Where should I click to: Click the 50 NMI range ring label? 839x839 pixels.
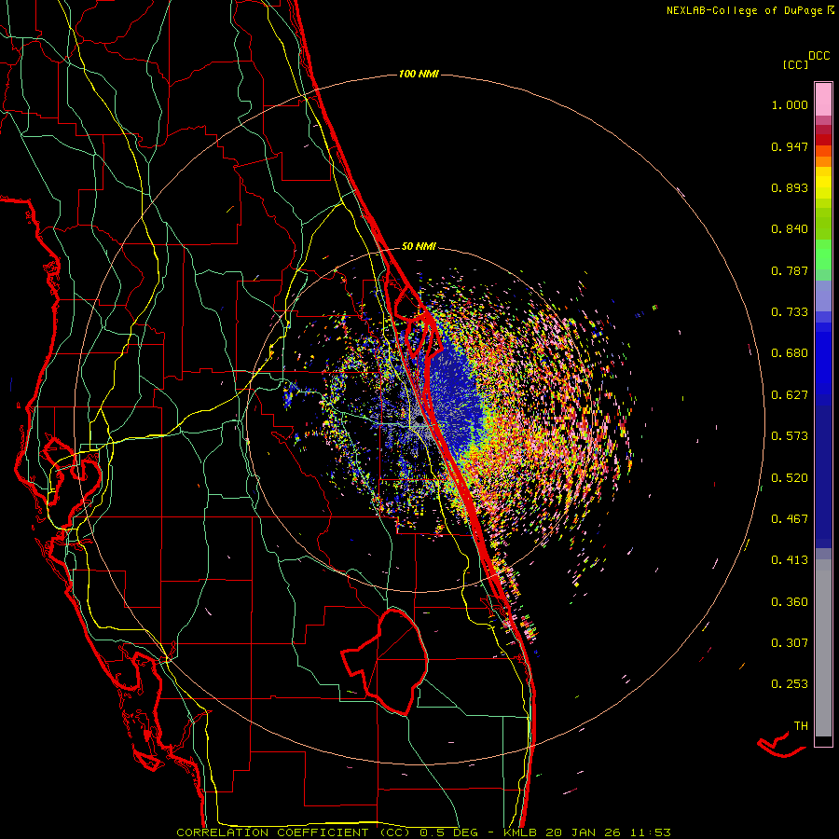[x=419, y=246]
